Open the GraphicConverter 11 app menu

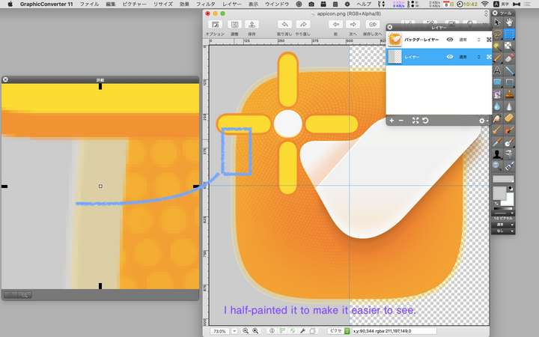click(46, 4)
